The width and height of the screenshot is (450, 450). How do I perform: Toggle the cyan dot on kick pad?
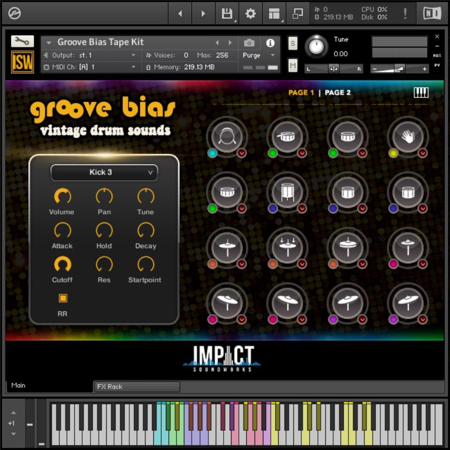point(212,153)
